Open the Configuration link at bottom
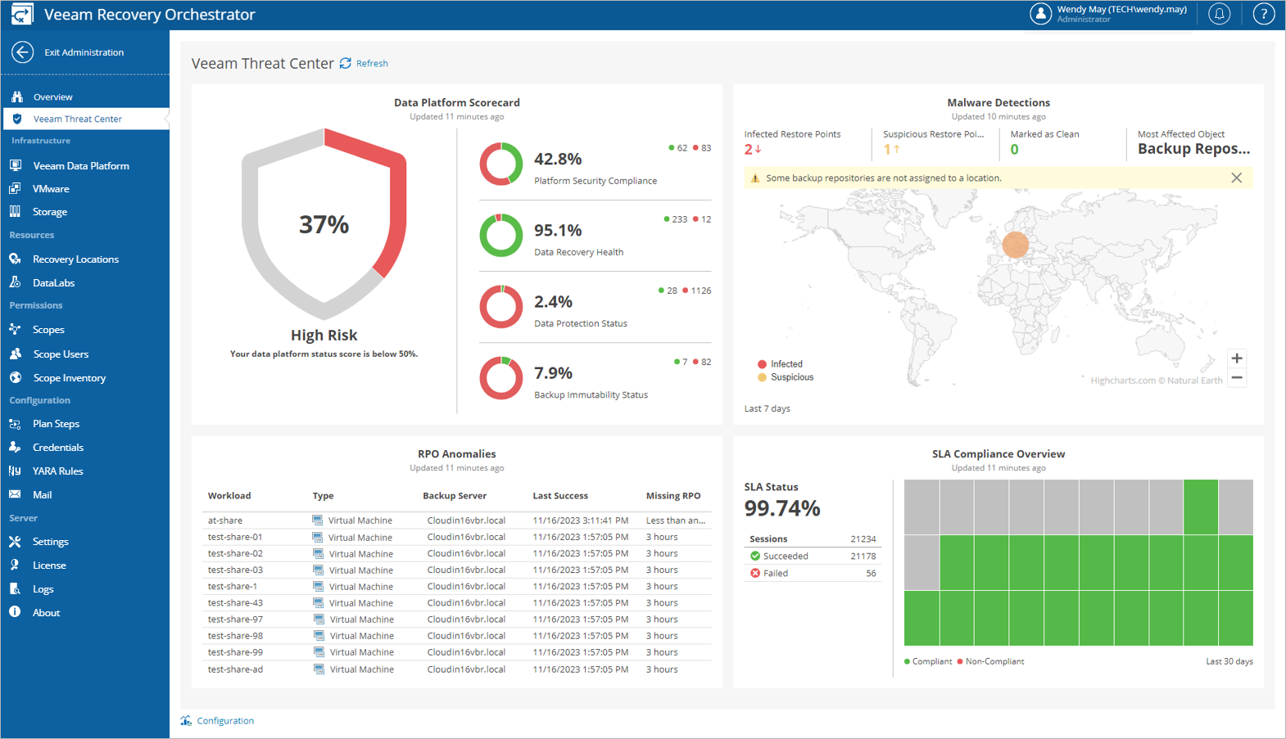This screenshot has height=739, width=1286. tap(224, 721)
